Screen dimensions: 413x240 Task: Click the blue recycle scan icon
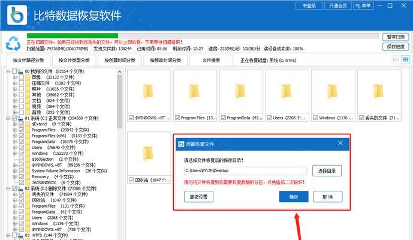[13, 44]
